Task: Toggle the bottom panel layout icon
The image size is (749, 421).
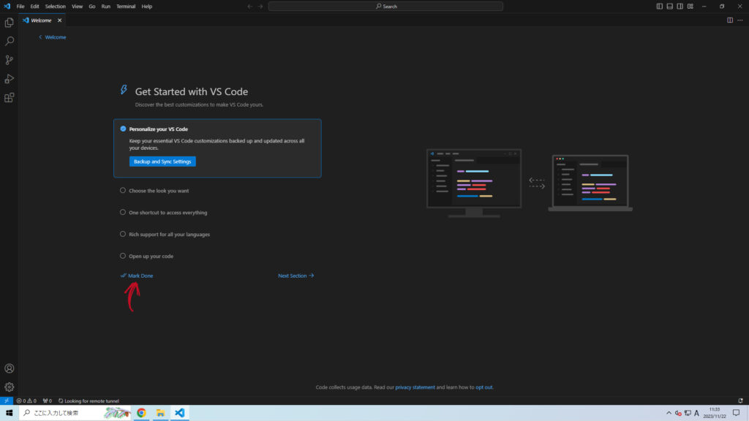Action: 670,6
